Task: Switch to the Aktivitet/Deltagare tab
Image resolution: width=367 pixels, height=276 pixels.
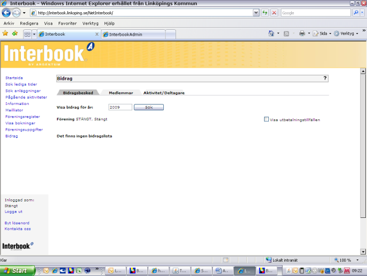Action: point(164,93)
